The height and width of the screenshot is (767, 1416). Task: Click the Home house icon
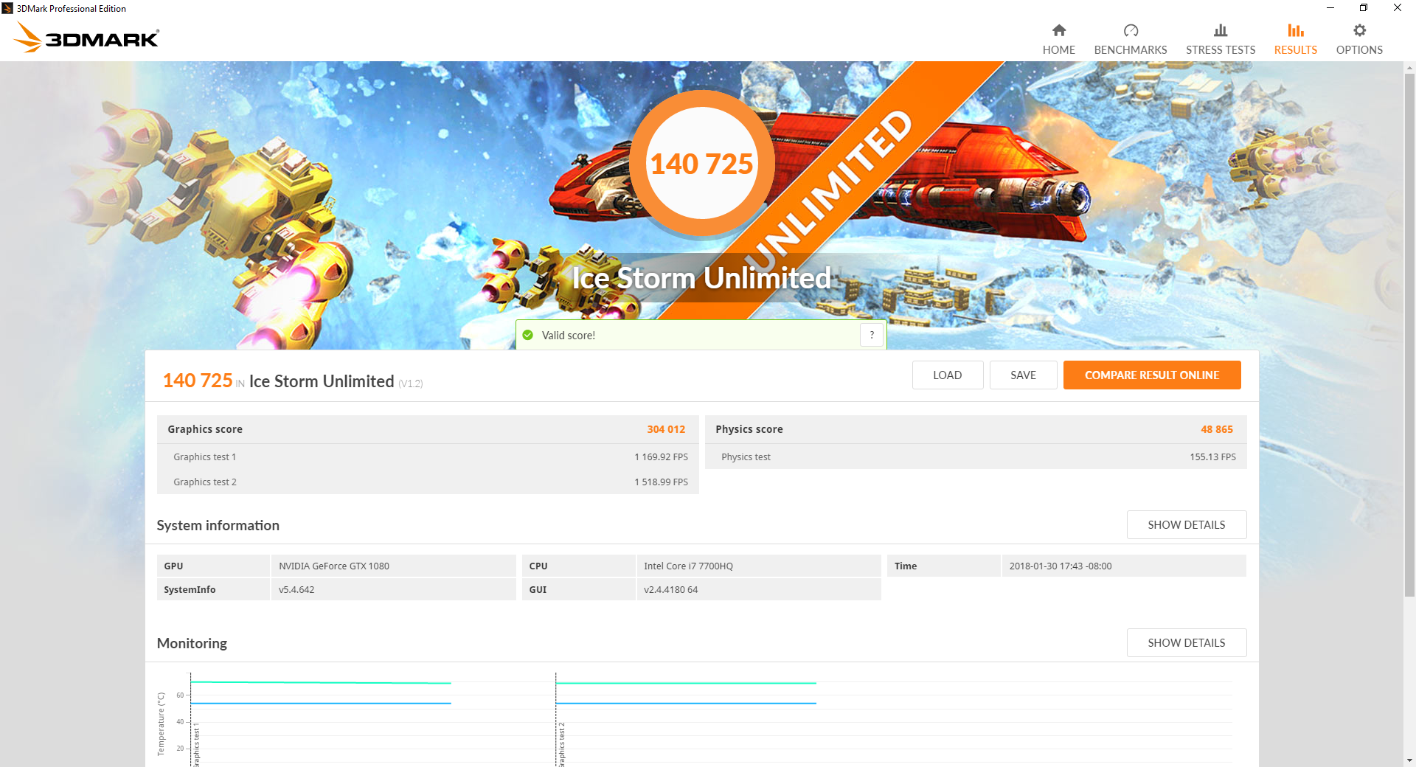point(1058,30)
